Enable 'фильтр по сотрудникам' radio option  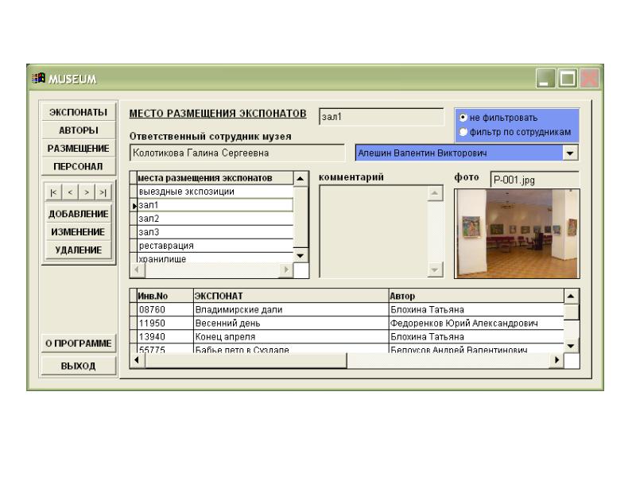(463, 130)
